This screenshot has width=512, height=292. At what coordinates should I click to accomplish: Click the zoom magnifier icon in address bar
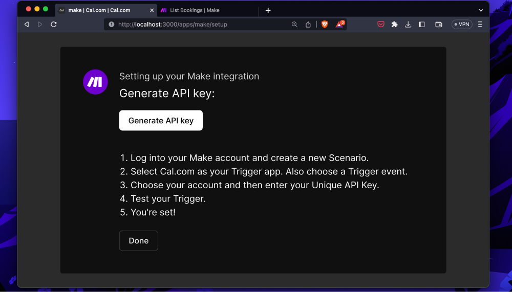[x=294, y=24]
